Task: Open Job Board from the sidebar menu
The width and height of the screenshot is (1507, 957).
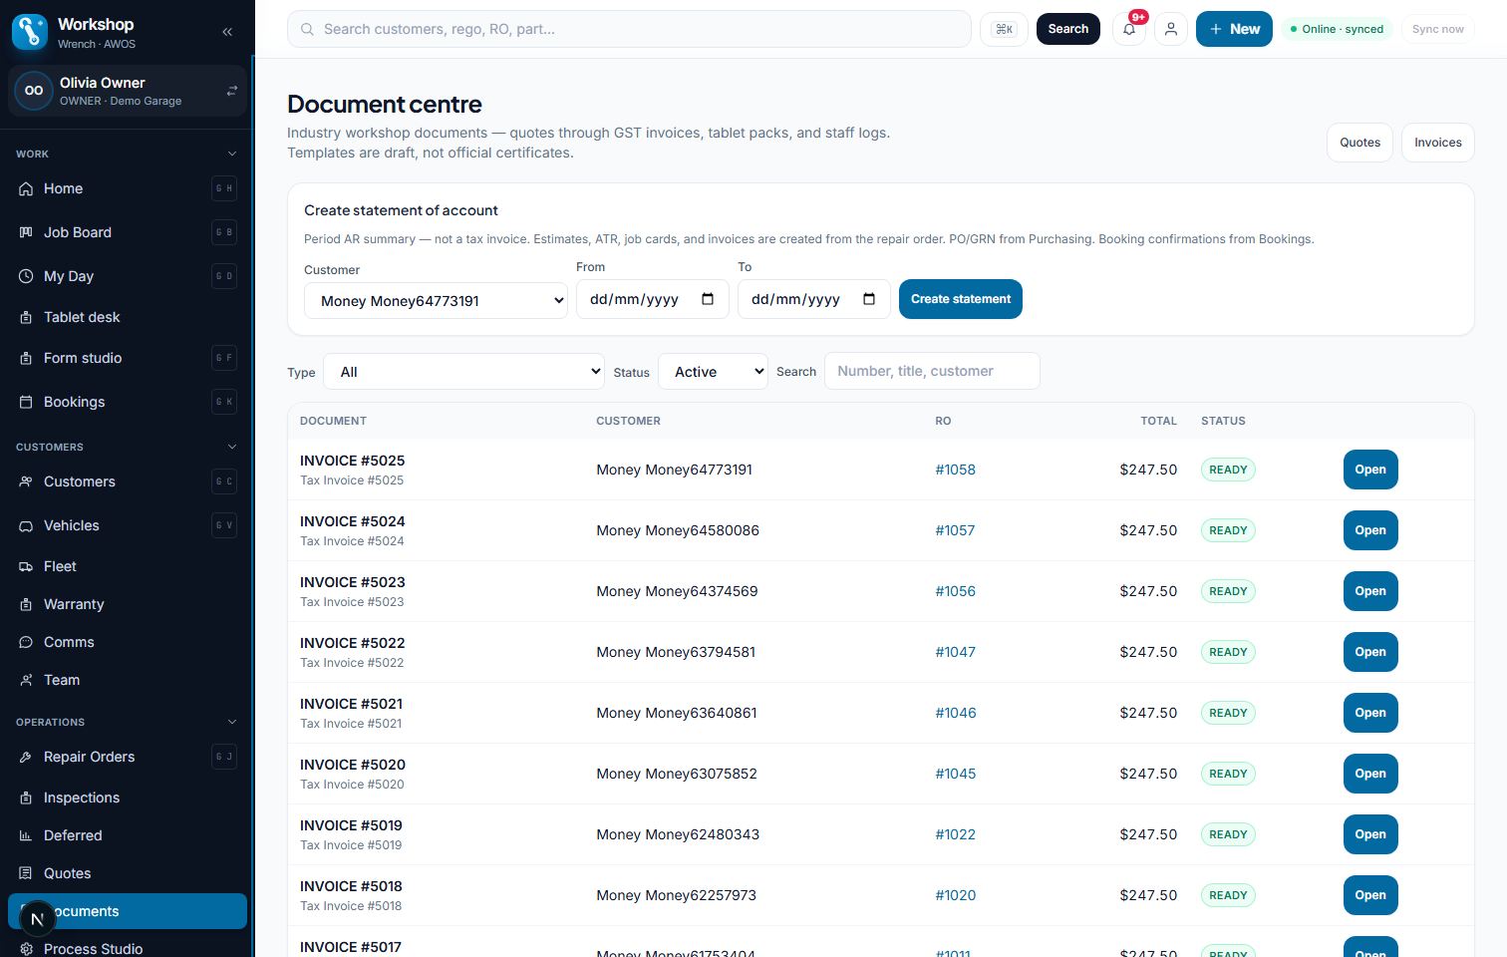Action: (128, 232)
